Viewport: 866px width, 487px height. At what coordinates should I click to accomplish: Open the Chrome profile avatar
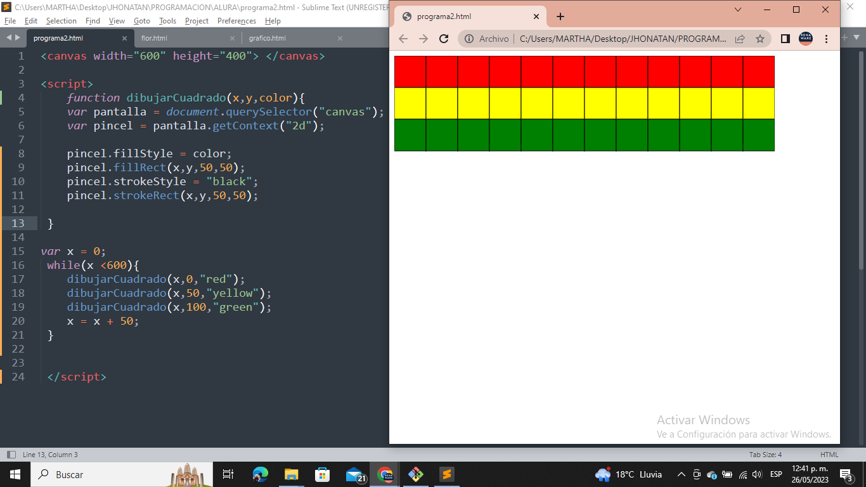coord(806,39)
